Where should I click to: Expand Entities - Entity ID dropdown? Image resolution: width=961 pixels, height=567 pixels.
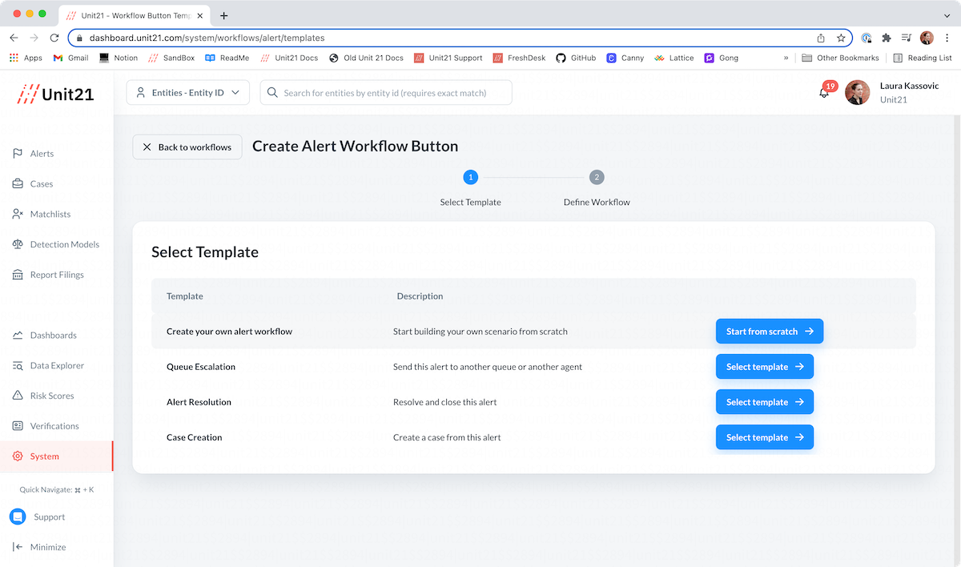(x=188, y=93)
